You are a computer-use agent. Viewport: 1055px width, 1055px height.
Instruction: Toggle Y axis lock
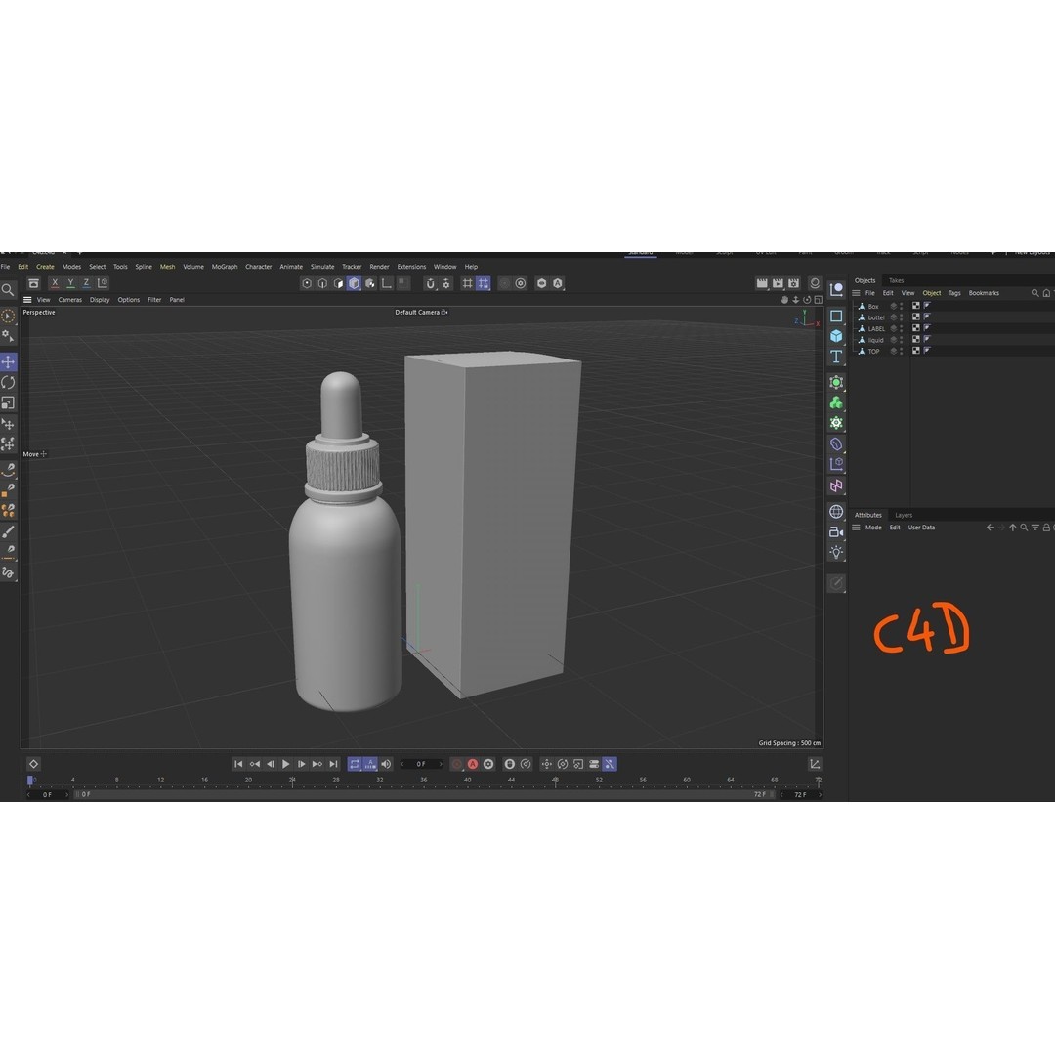(70, 283)
